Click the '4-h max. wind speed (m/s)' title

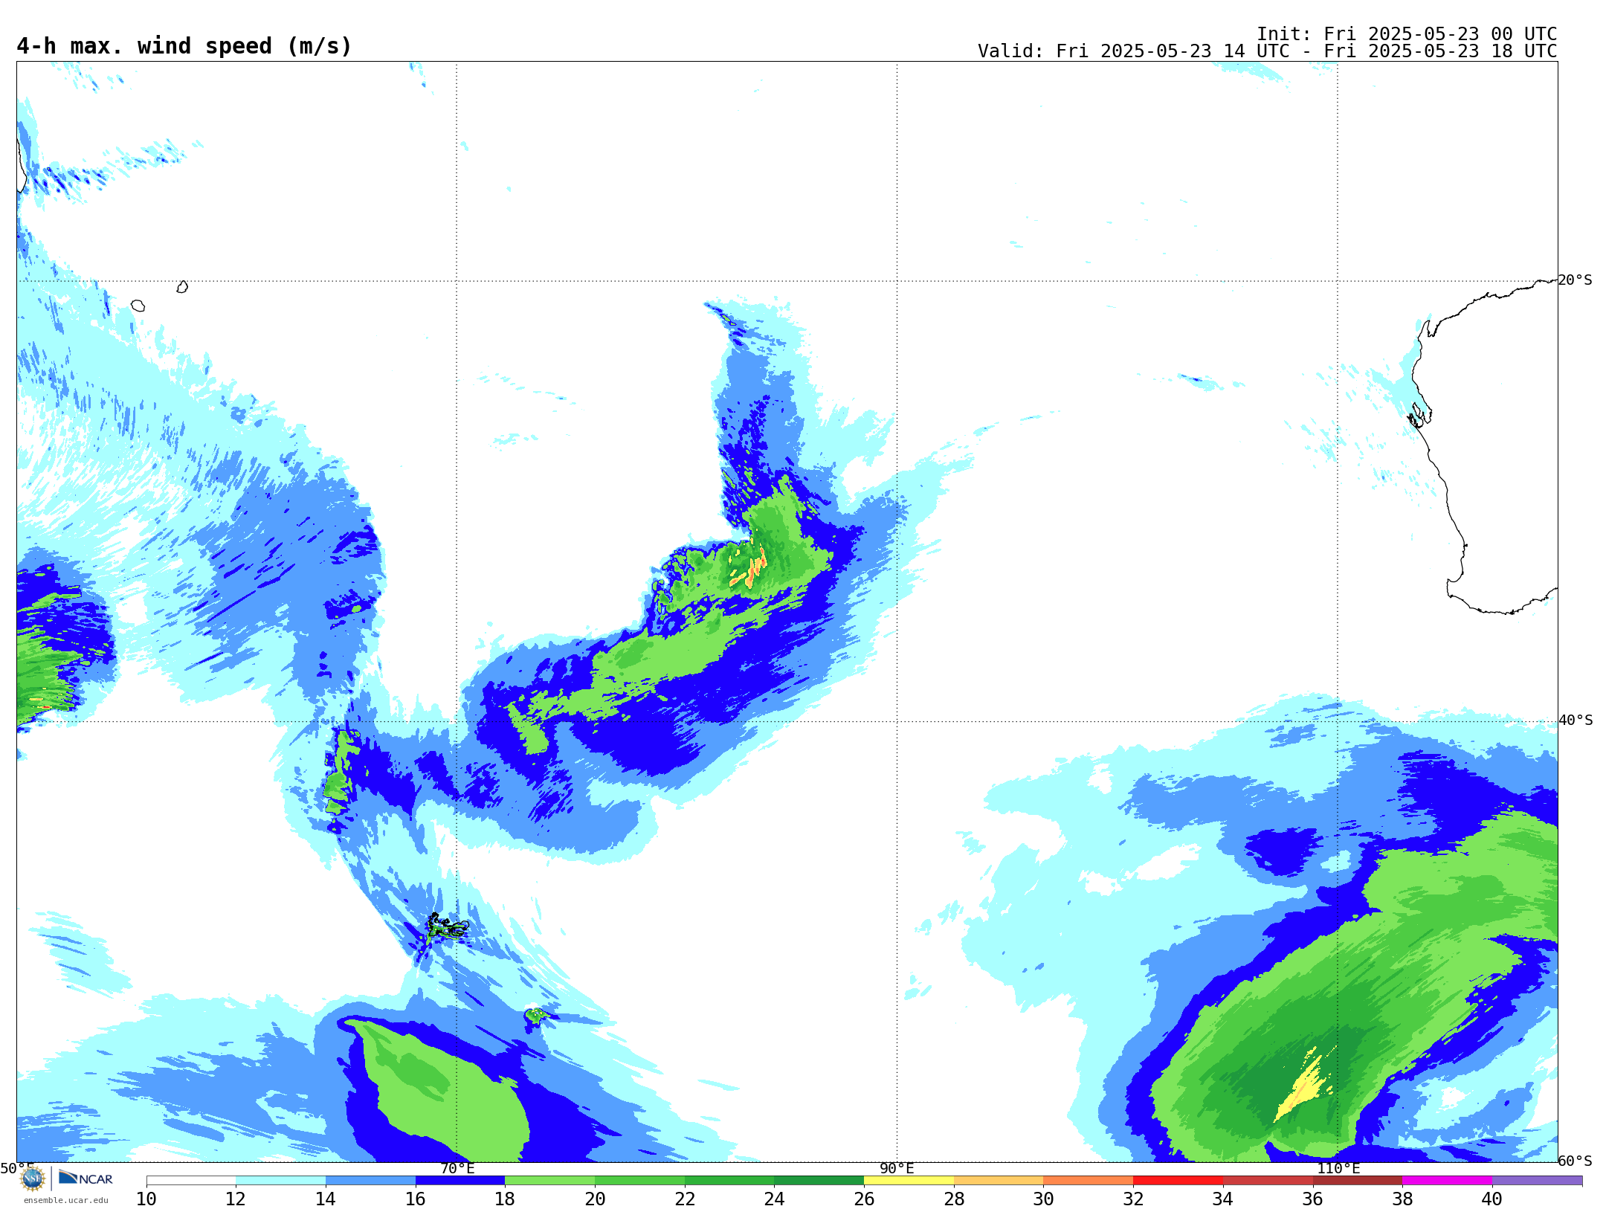coord(184,46)
